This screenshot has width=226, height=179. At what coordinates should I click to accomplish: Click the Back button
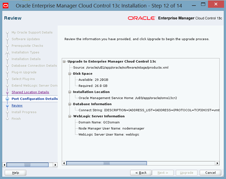[141, 173]
